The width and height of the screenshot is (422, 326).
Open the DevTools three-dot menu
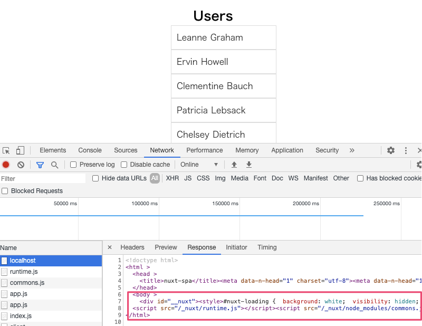tap(406, 150)
